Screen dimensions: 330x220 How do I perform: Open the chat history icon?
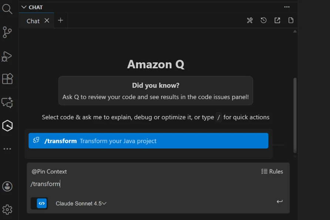[263, 20]
